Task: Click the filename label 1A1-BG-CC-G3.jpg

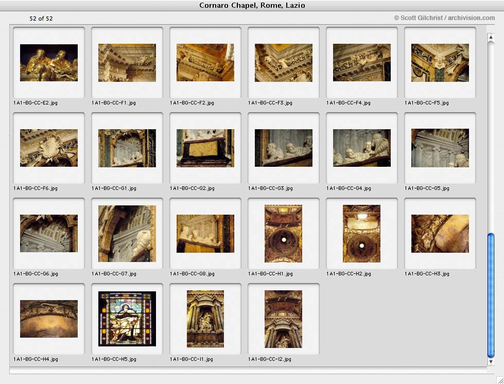Action: pos(270,188)
